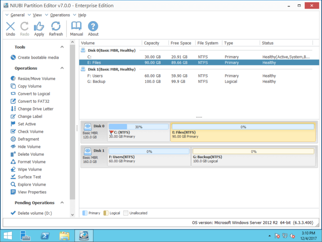Viewport: 322px width, 242px height.
Task: Click the Disk 1 drive icon in disk map
Action: (88, 151)
